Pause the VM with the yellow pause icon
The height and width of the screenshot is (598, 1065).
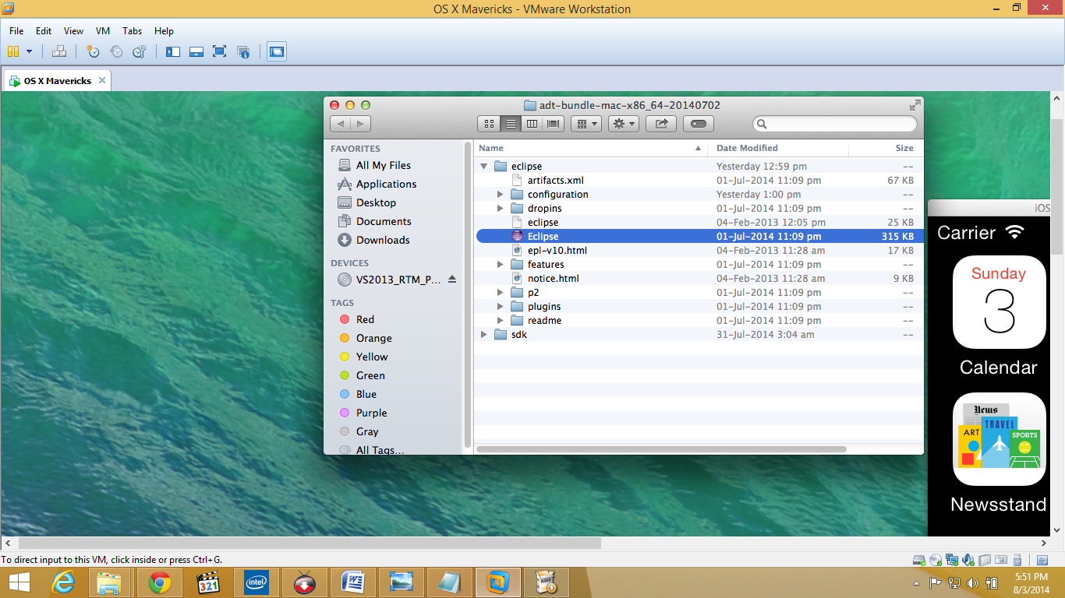[12, 51]
